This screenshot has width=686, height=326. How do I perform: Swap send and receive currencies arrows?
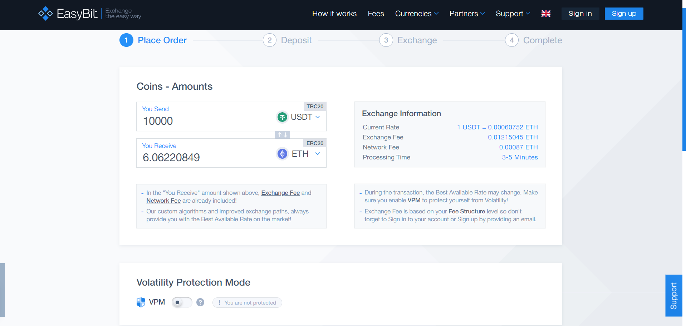(283, 135)
